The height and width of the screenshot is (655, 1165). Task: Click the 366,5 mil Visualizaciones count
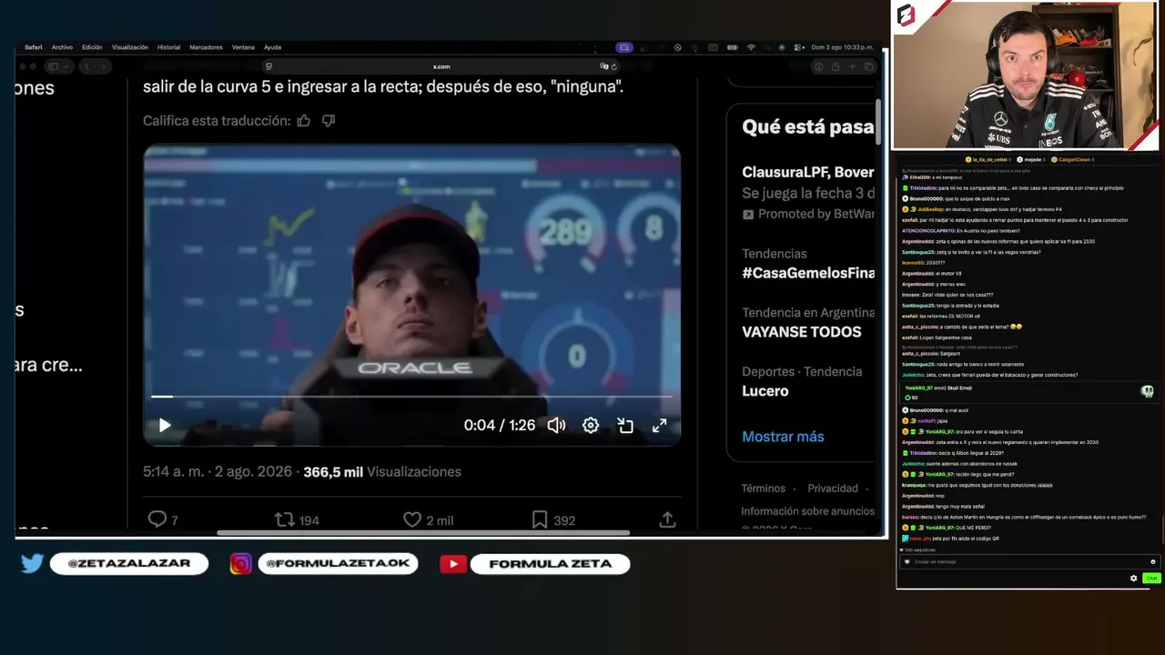382,471
